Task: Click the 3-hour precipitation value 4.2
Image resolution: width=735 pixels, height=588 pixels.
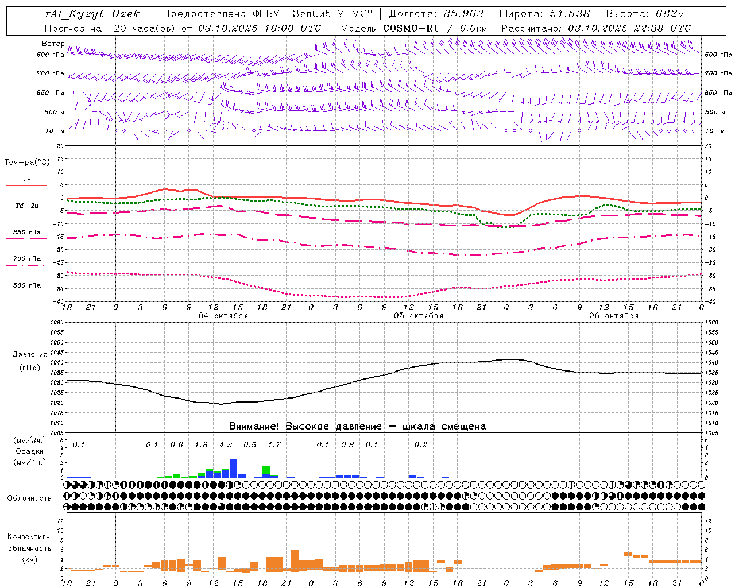Action: [226, 444]
